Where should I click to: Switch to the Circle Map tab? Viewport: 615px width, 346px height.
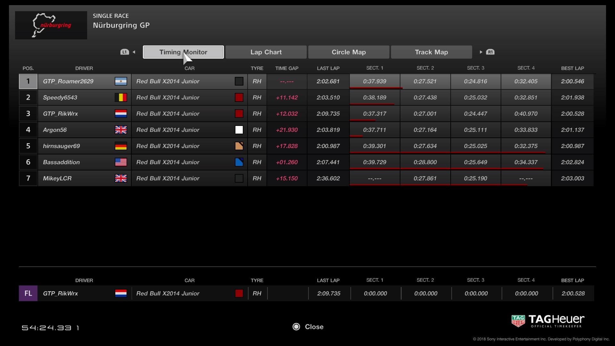pyautogui.click(x=348, y=52)
